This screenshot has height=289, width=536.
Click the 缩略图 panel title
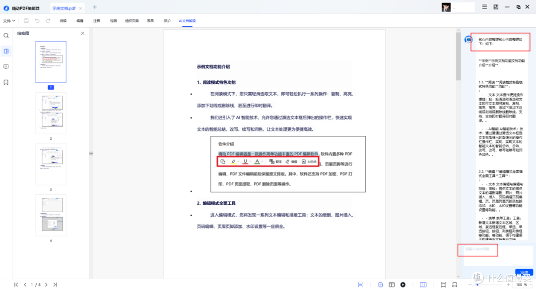(x=23, y=33)
